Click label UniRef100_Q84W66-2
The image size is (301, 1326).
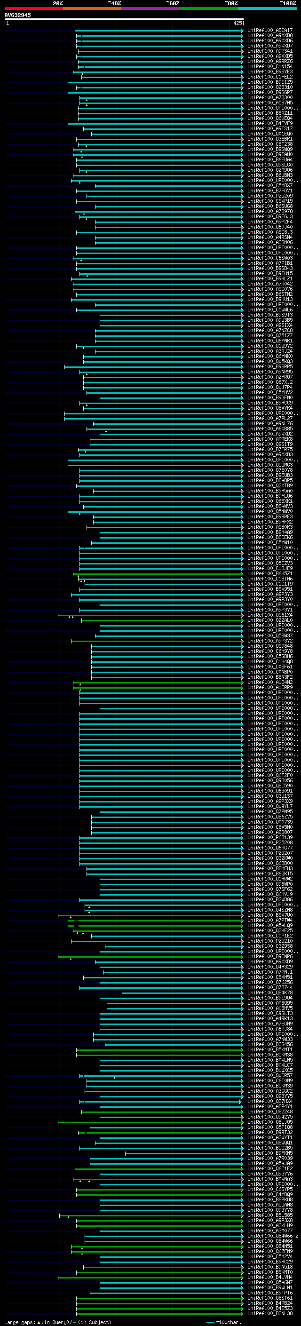click(x=273, y=1236)
